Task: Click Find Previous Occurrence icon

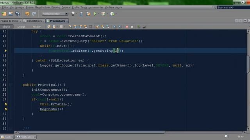Action: [x=75, y=27]
